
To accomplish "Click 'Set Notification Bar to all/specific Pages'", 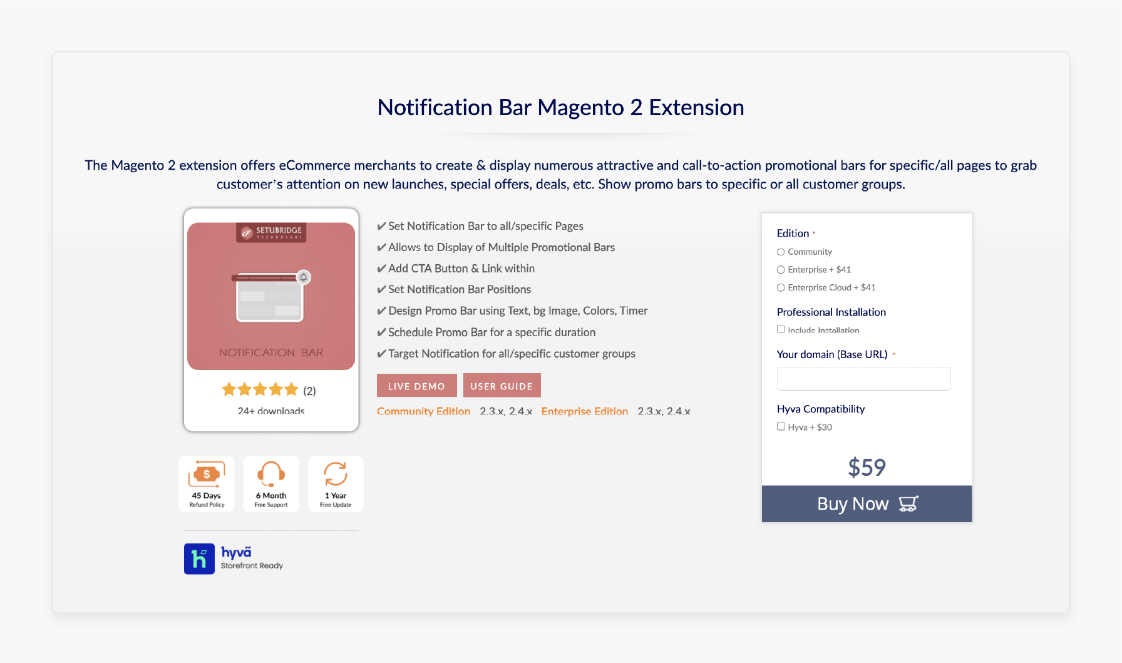I will click(486, 226).
